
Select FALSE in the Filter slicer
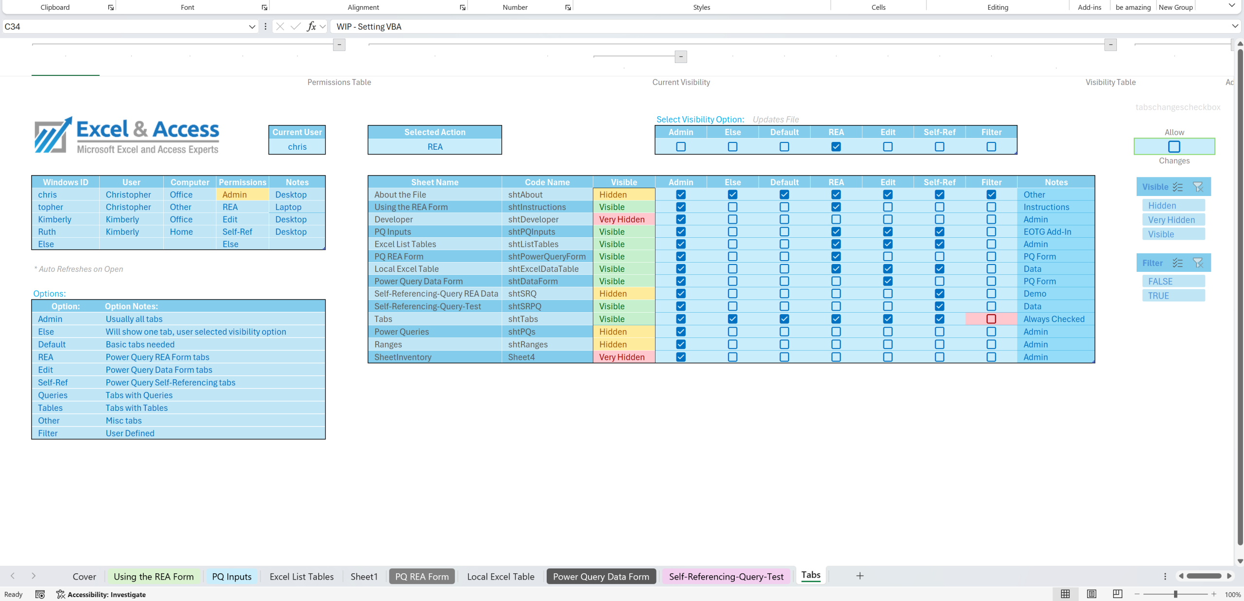coord(1174,282)
